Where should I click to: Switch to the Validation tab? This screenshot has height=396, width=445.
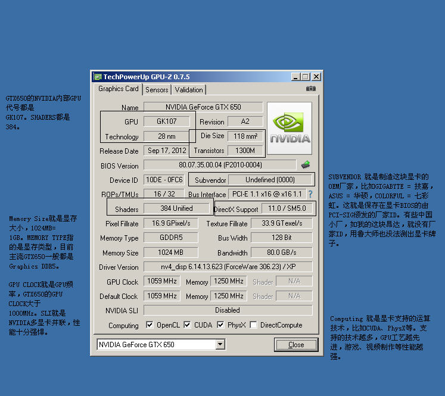[x=189, y=90]
